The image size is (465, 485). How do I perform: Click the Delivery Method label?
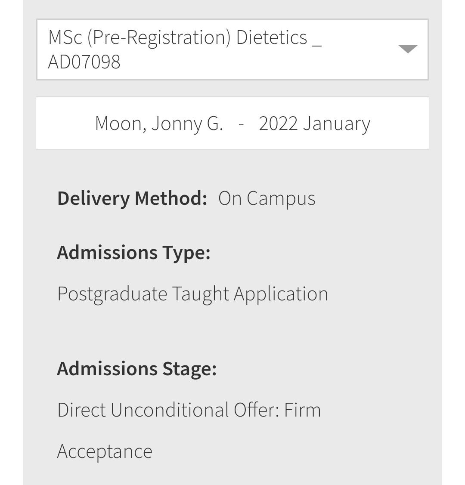coord(132,198)
